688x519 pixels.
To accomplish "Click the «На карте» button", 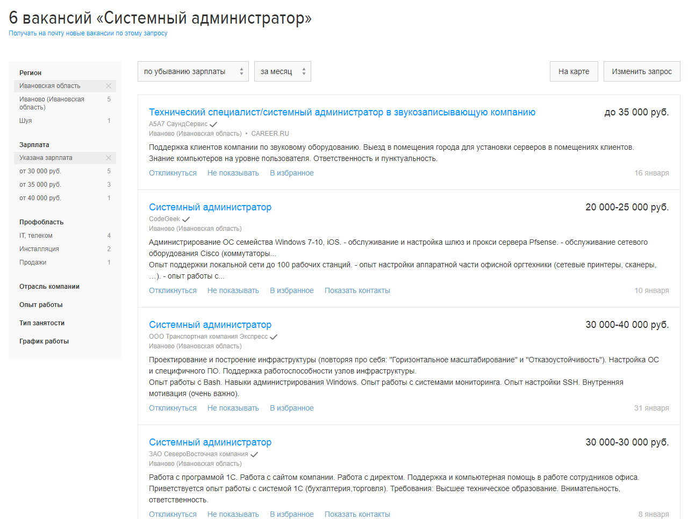I will pos(574,71).
